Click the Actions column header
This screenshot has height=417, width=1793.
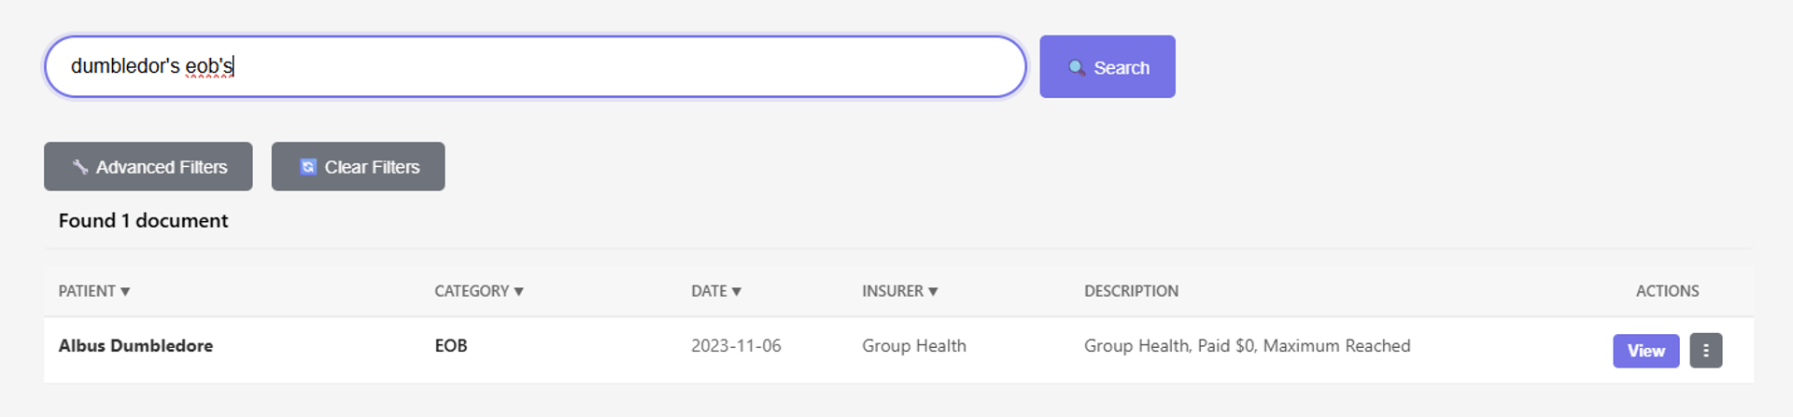pos(1667,291)
